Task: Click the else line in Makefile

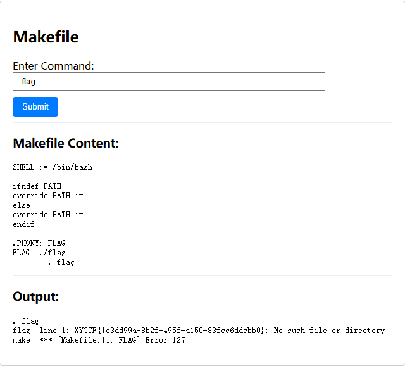Action: [22, 205]
